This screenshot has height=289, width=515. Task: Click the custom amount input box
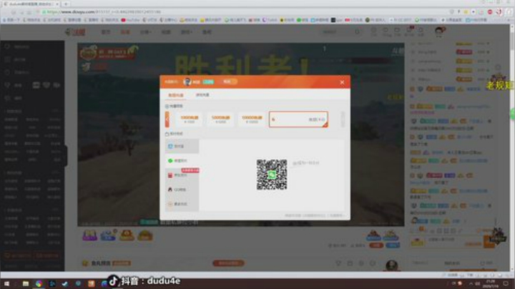[298, 119]
